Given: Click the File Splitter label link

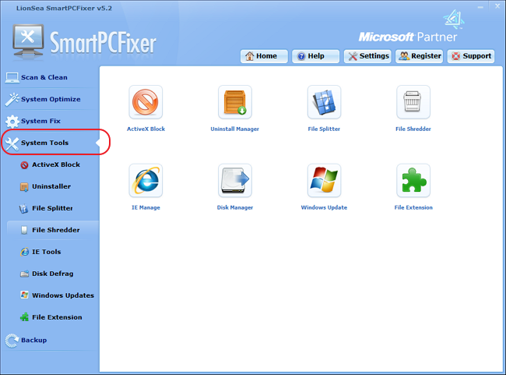Looking at the screenshot, I should coord(324,129).
